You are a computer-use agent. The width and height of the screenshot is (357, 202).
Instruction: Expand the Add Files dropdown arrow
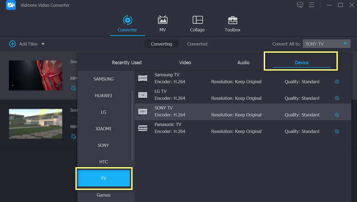point(43,44)
